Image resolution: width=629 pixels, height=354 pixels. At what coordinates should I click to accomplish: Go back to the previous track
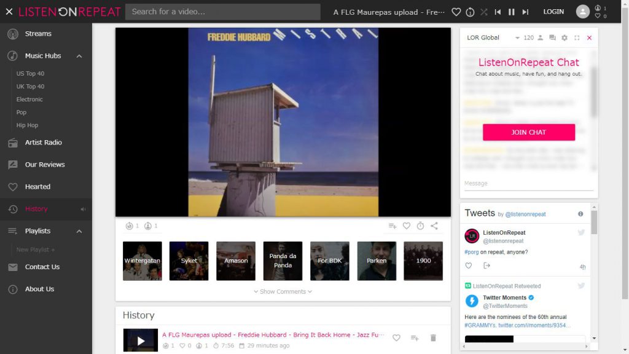point(498,12)
